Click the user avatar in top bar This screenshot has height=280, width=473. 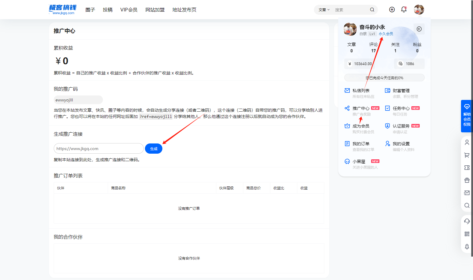click(419, 10)
